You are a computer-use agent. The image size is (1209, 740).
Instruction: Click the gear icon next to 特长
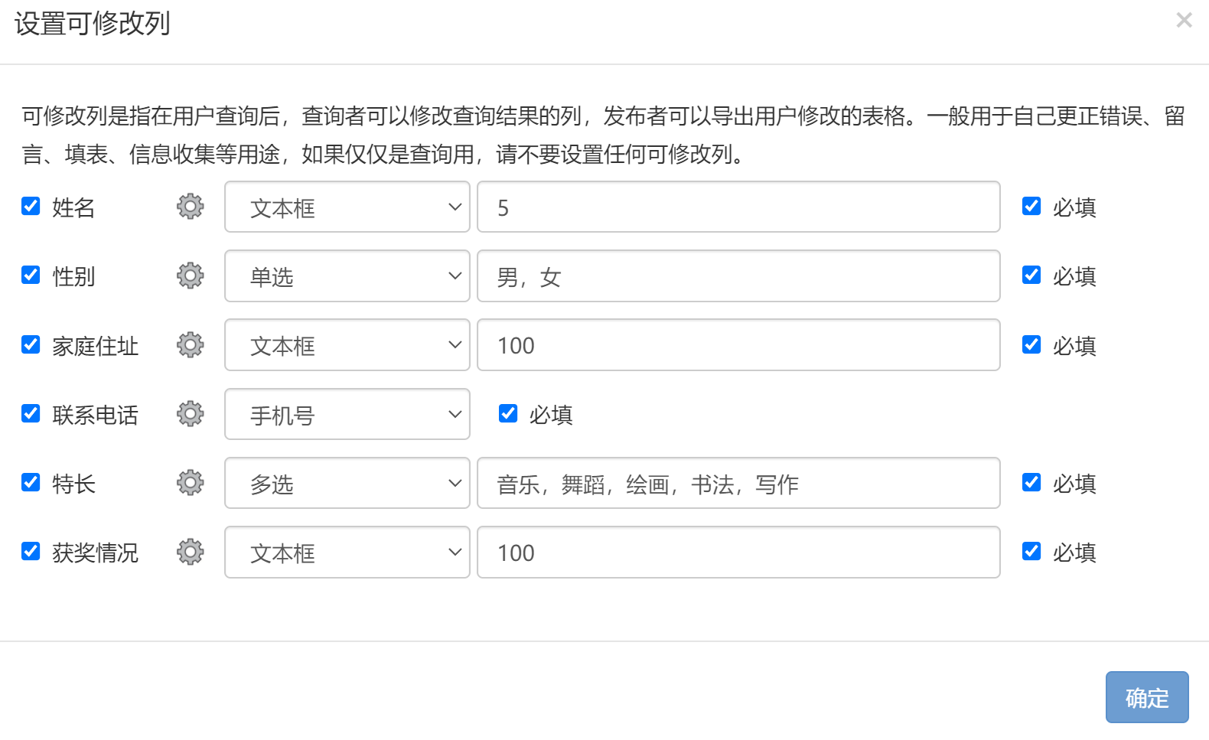(190, 483)
